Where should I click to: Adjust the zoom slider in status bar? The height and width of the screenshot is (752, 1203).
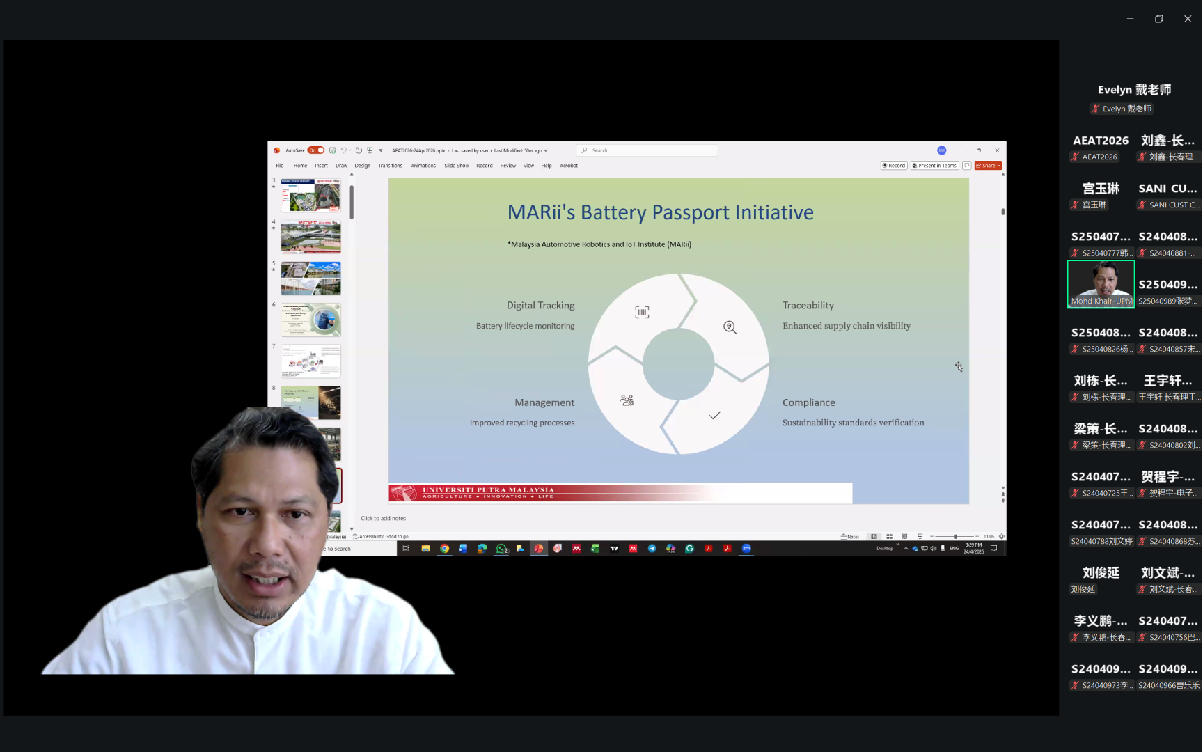click(955, 537)
